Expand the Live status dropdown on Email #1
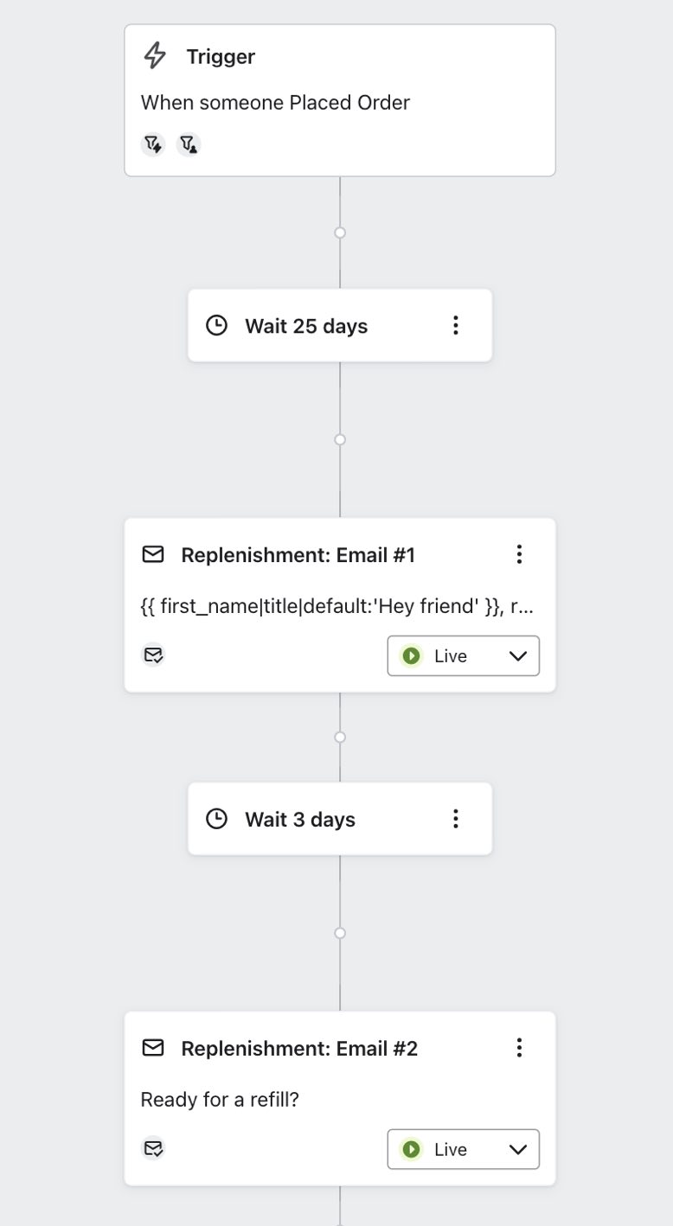 point(517,655)
